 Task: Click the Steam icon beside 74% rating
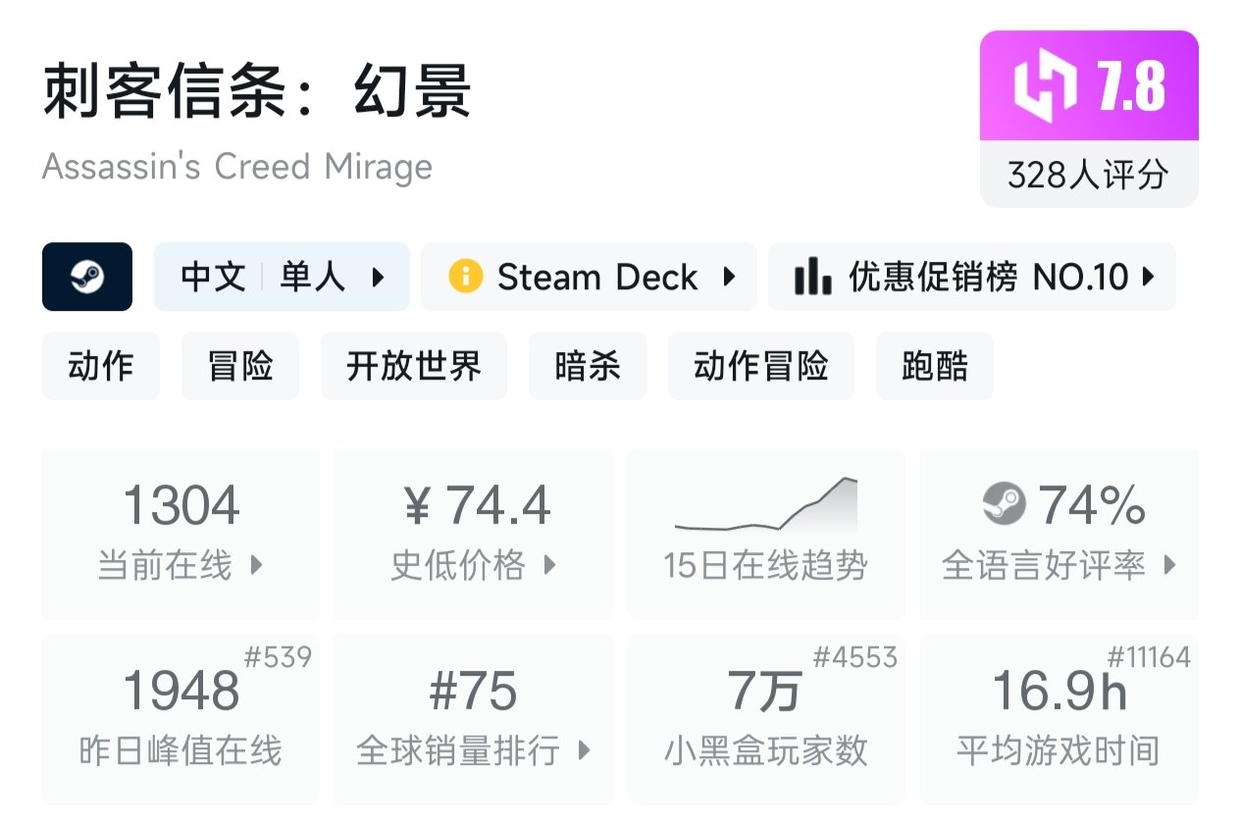point(1004,505)
